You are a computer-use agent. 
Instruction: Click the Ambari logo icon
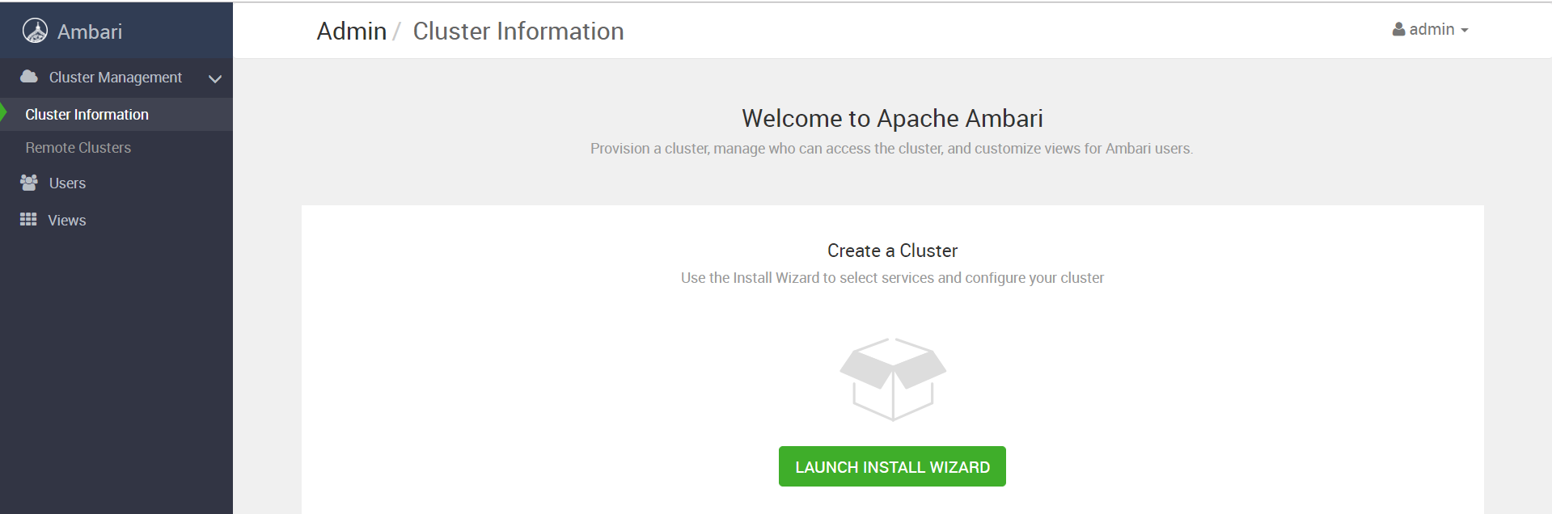pos(35,31)
